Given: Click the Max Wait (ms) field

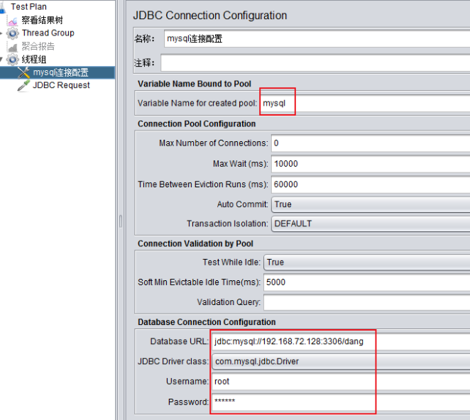Looking at the screenshot, I should 371,164.
